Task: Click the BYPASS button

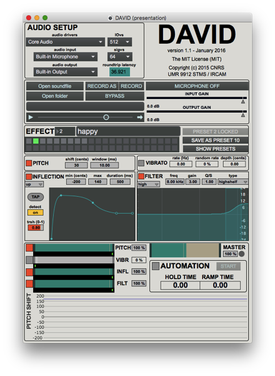Action: pos(115,96)
